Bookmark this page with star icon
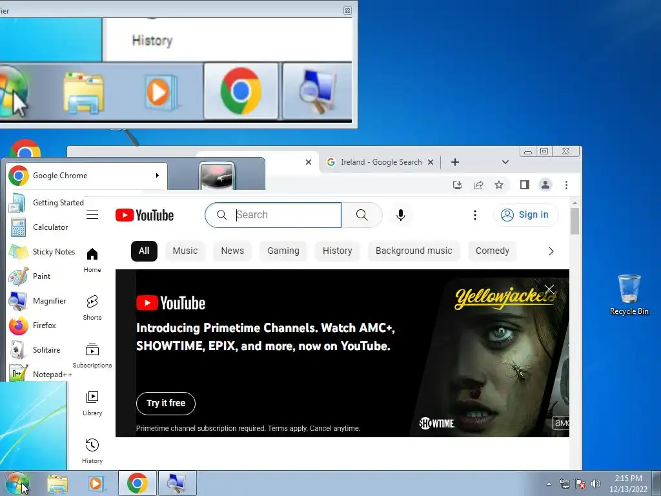The image size is (661, 496). [x=499, y=185]
